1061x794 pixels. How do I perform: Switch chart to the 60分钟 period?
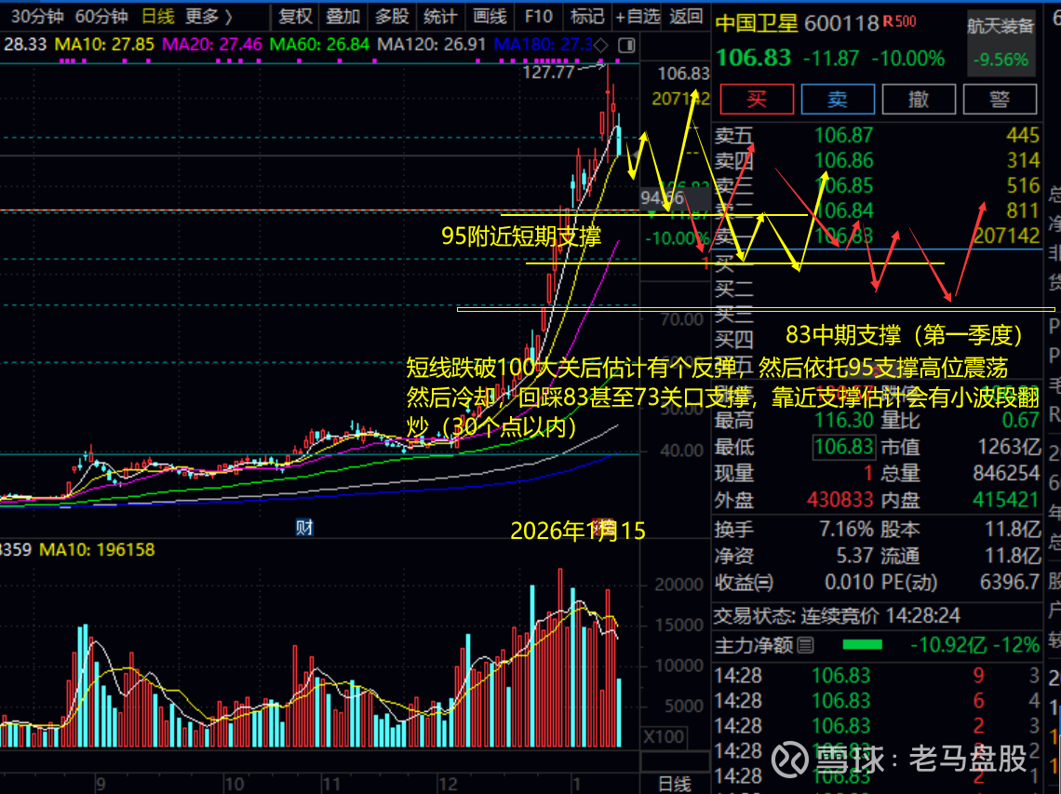(101, 16)
